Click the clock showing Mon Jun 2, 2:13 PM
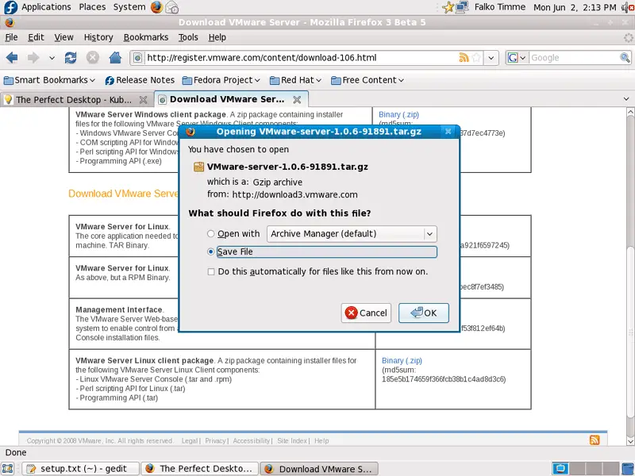The height and width of the screenshot is (476, 635). click(575, 7)
